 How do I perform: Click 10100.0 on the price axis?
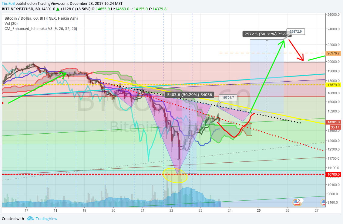click(x=334, y=185)
